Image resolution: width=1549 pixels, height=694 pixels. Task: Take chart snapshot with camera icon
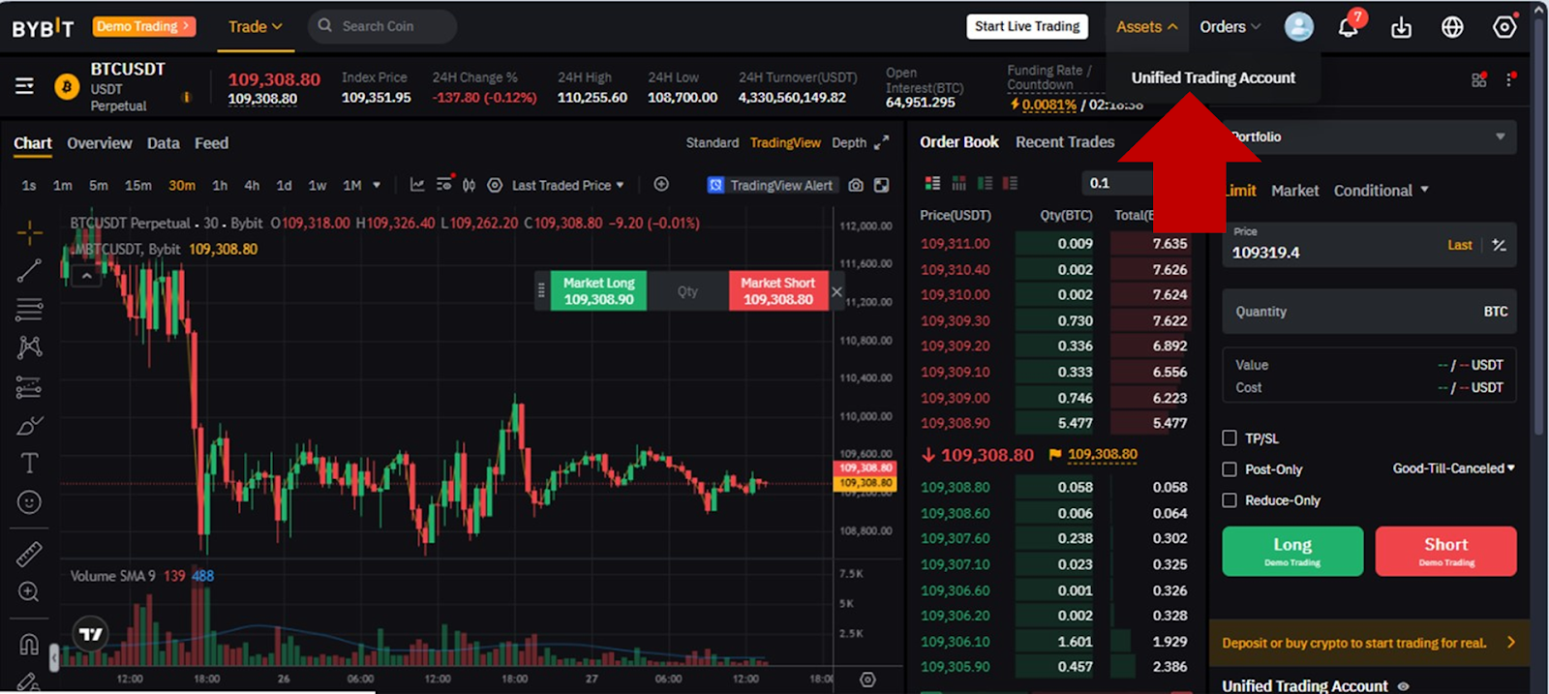(856, 185)
